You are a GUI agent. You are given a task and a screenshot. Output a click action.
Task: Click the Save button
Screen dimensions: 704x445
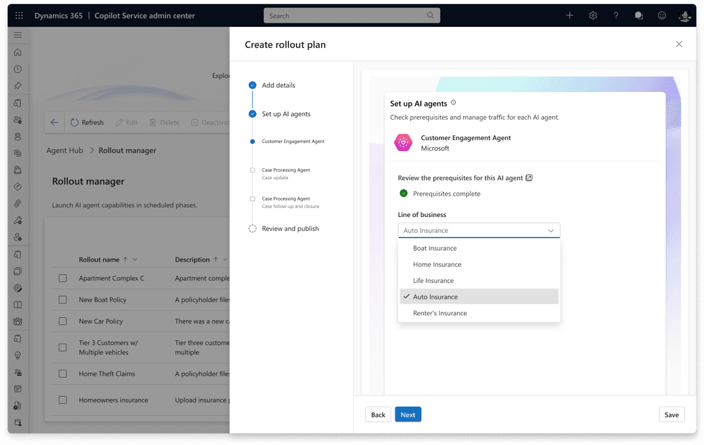pos(672,415)
